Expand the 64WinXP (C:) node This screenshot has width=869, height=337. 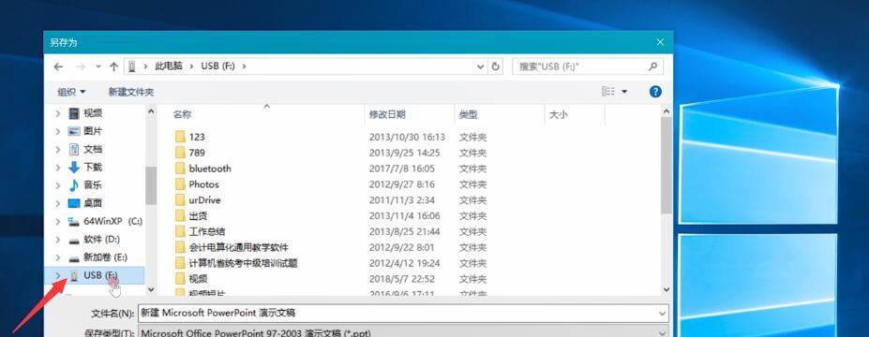click(57, 221)
